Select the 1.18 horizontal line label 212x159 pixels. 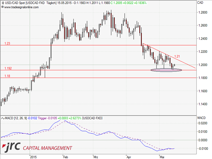click(7, 75)
